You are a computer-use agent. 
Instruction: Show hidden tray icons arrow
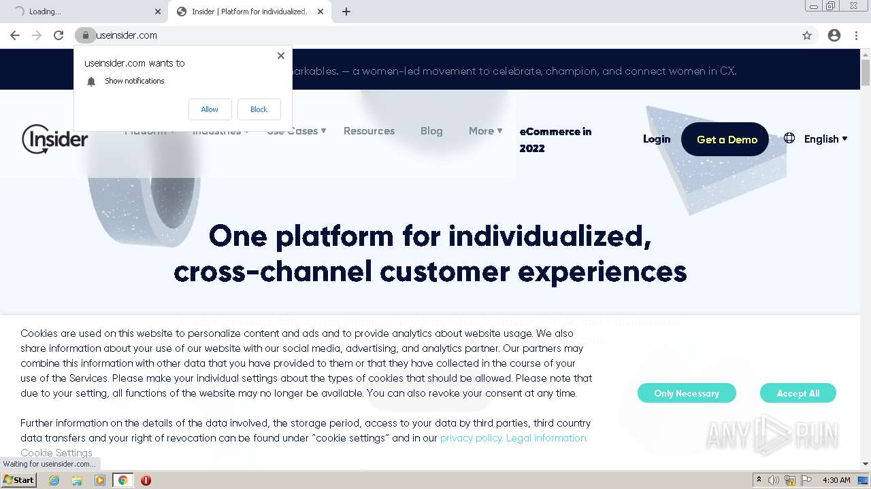click(x=759, y=480)
